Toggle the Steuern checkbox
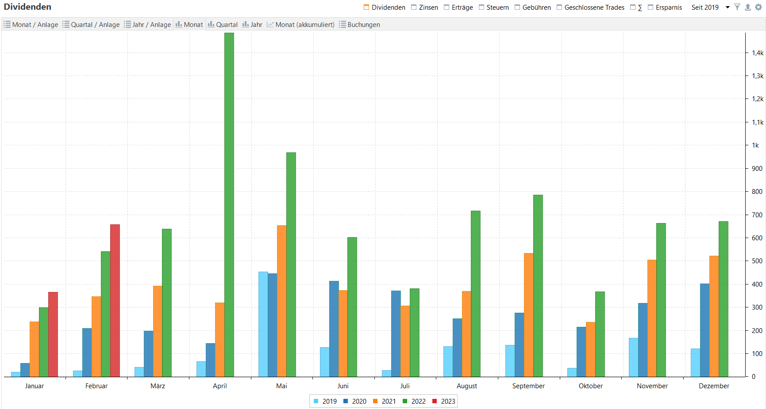This screenshot has width=766, height=409. pos(481,8)
